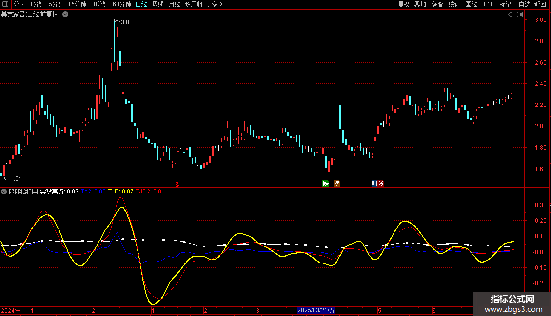Screen dimensions: 551x316
Task: Select the 30分钟 period tab
Action: pos(99,4)
